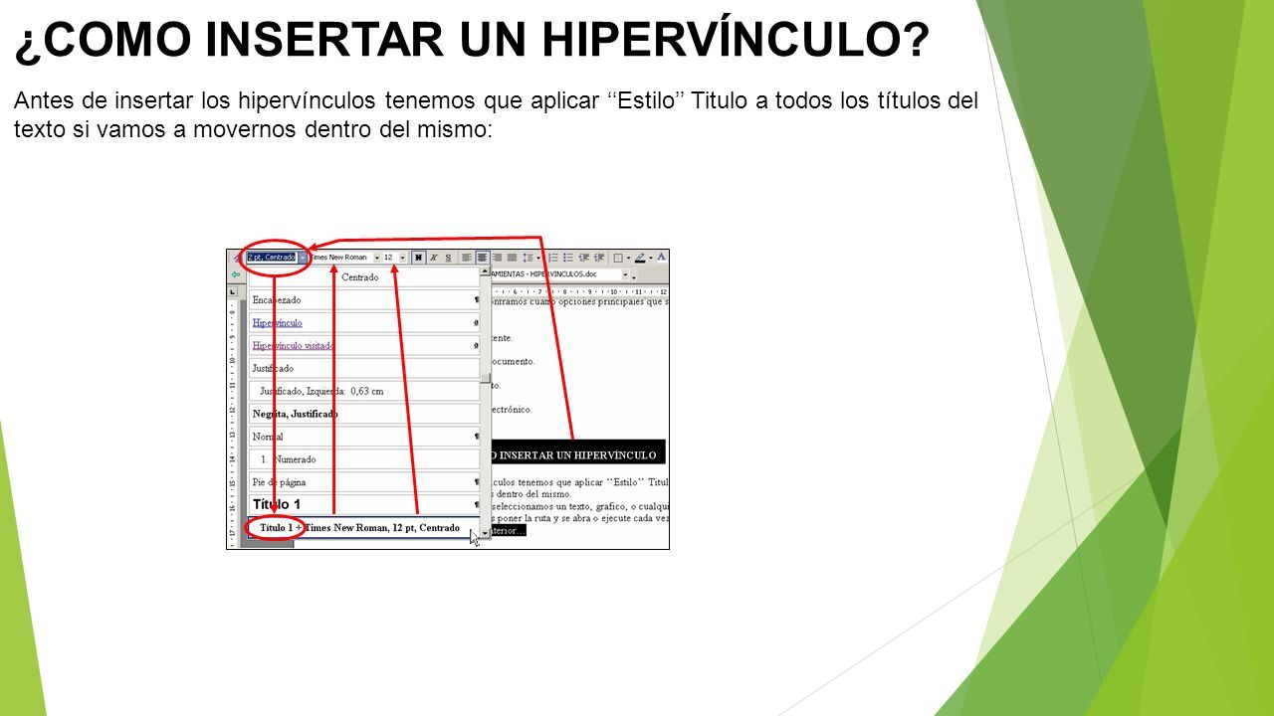Click the Highlight pen icon
Image resolution: width=1274 pixels, height=716 pixels.
click(640, 257)
